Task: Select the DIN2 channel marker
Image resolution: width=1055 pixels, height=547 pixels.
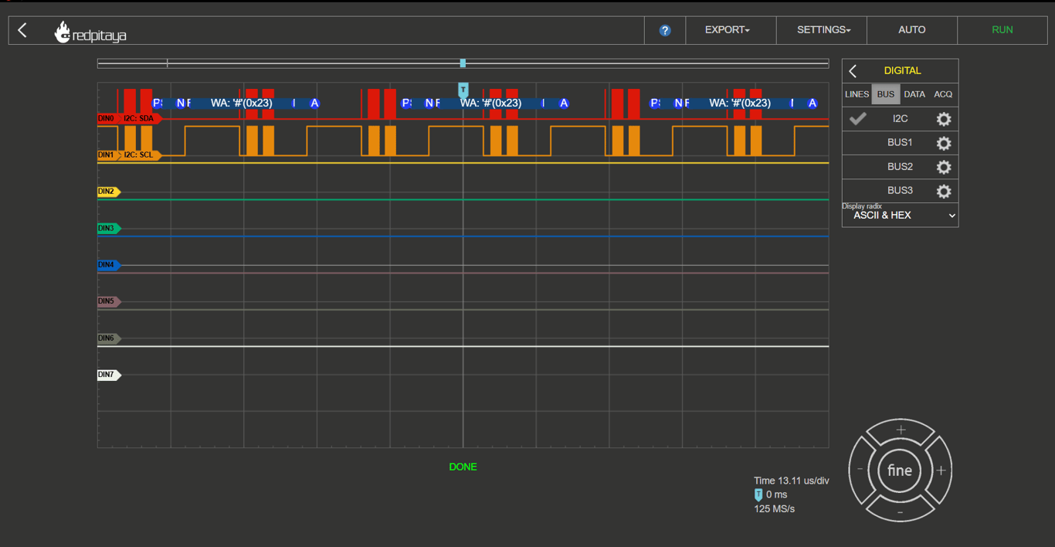Action: click(109, 192)
